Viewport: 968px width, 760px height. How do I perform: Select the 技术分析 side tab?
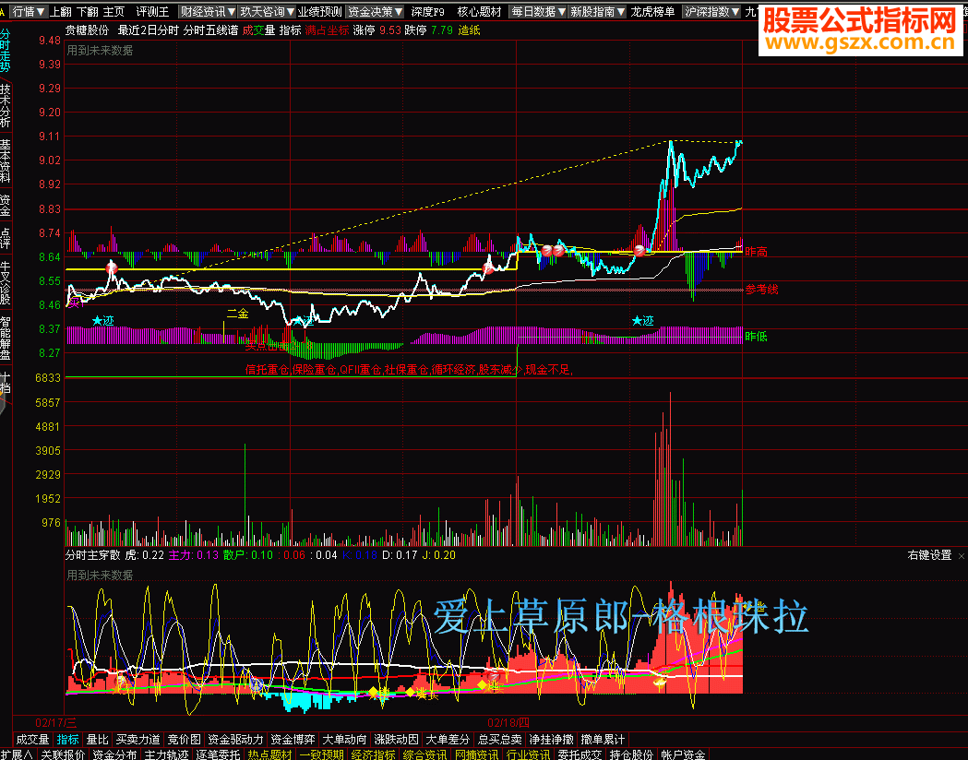(5, 105)
